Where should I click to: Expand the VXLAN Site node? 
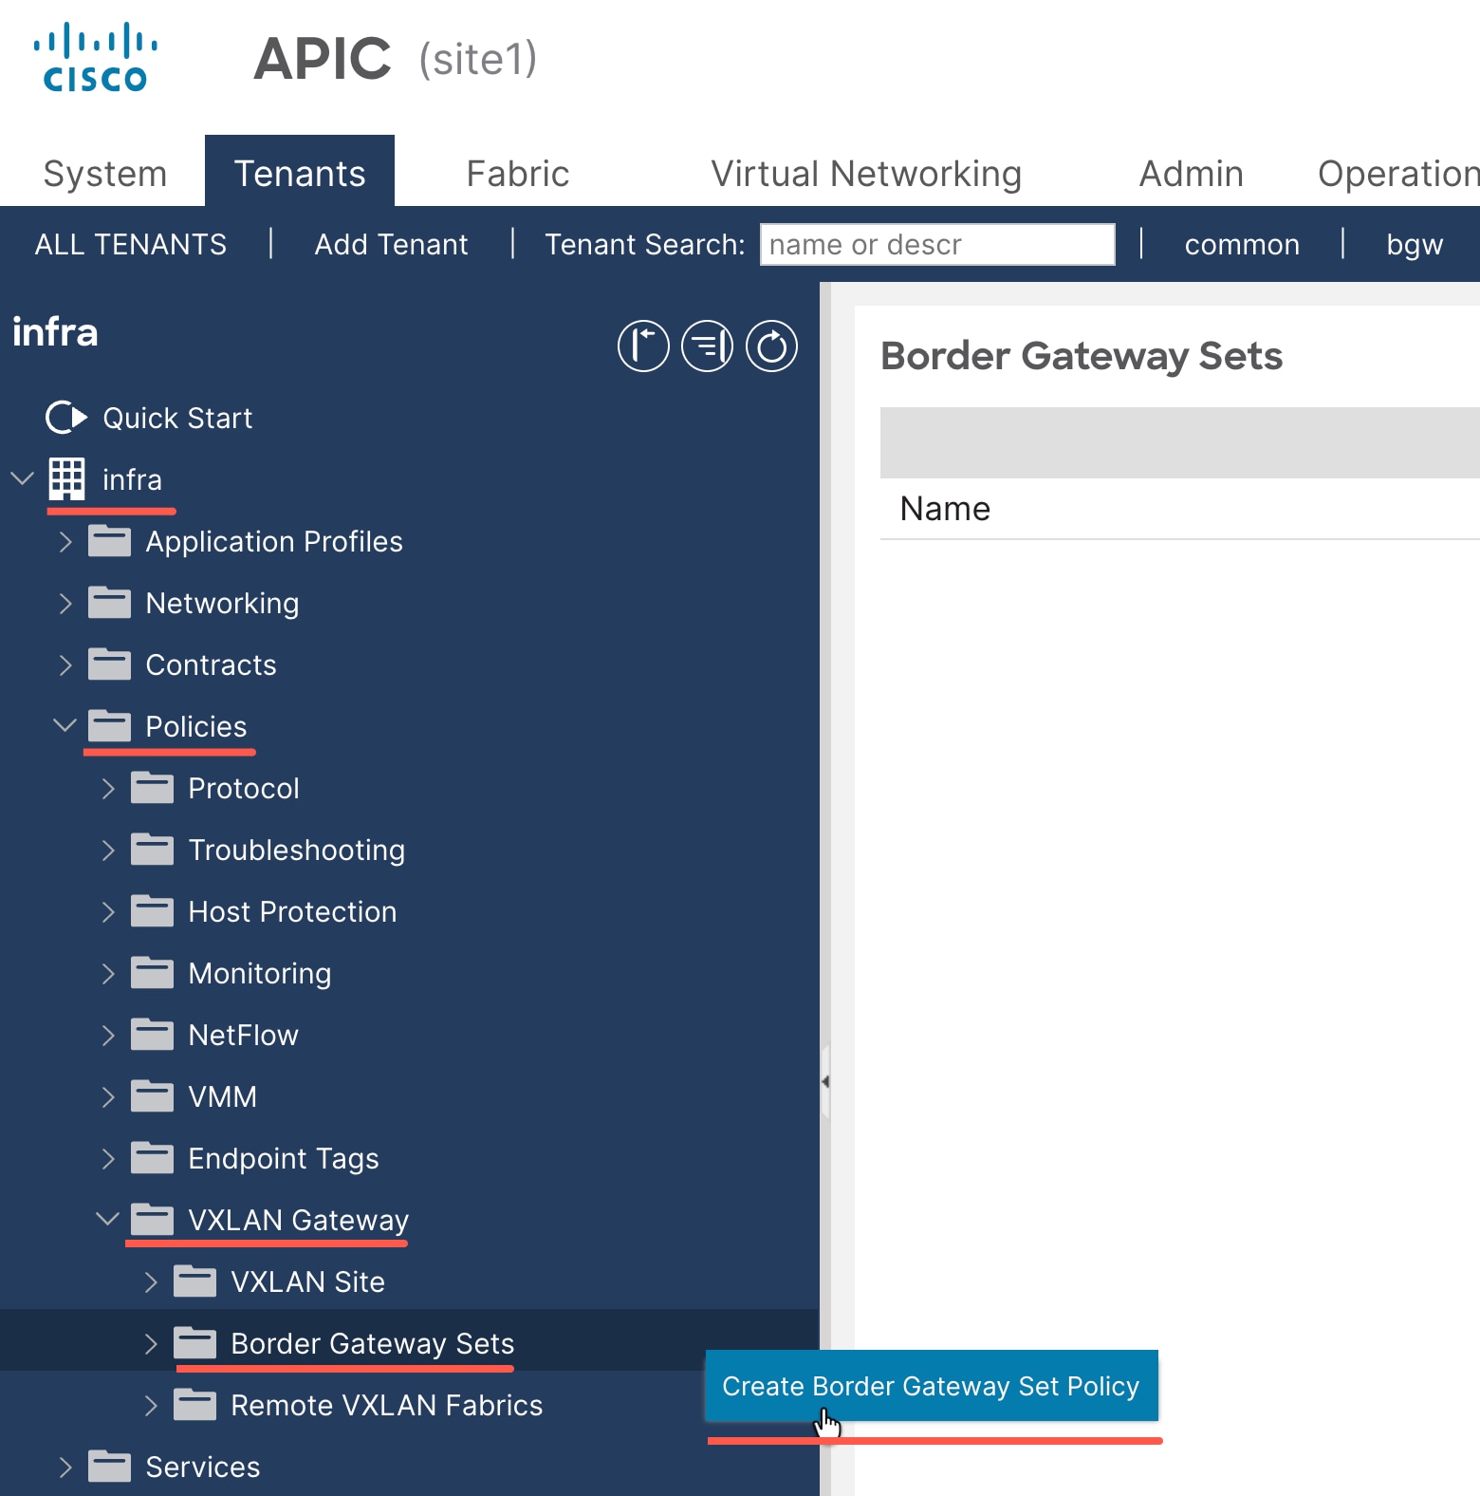click(x=151, y=1282)
